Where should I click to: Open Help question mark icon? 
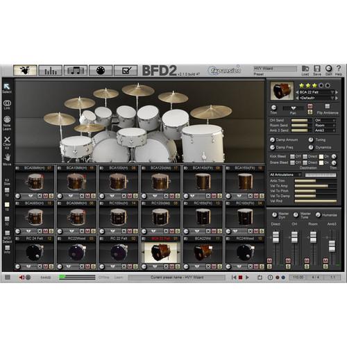tap(339, 69)
